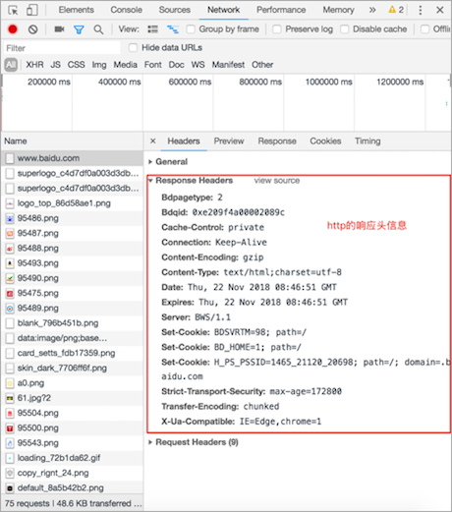452x512 pixels.
Task: Open the more tabs chevron in DevTools
Action: [x=372, y=10]
